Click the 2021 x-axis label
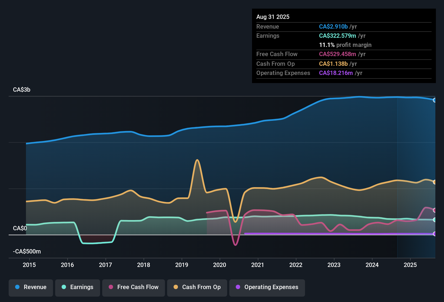 pos(258,265)
